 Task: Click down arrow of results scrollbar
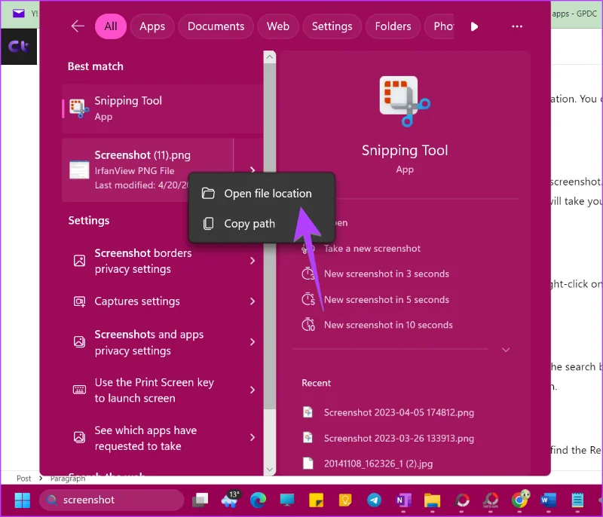270,470
